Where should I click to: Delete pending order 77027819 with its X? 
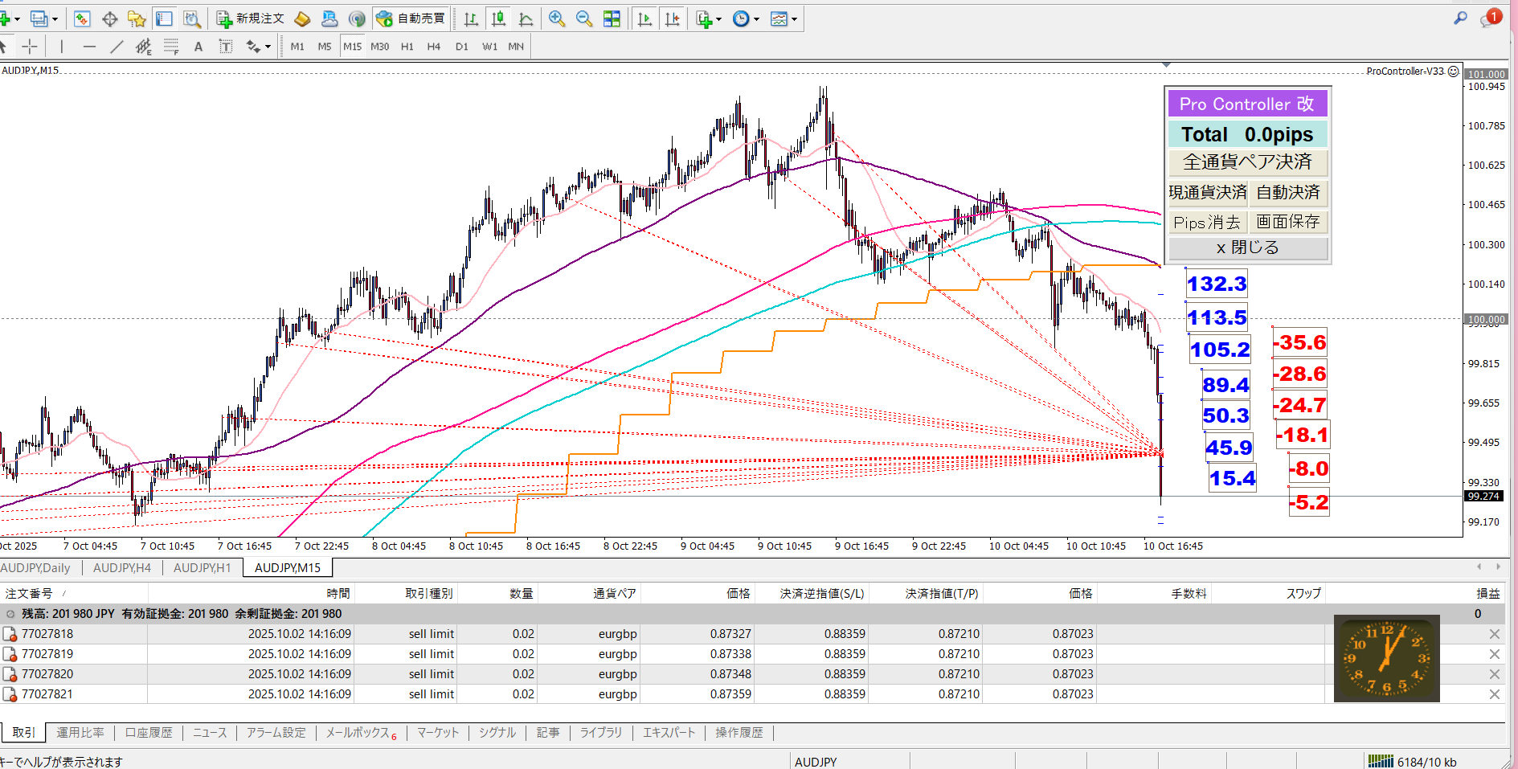[1494, 654]
